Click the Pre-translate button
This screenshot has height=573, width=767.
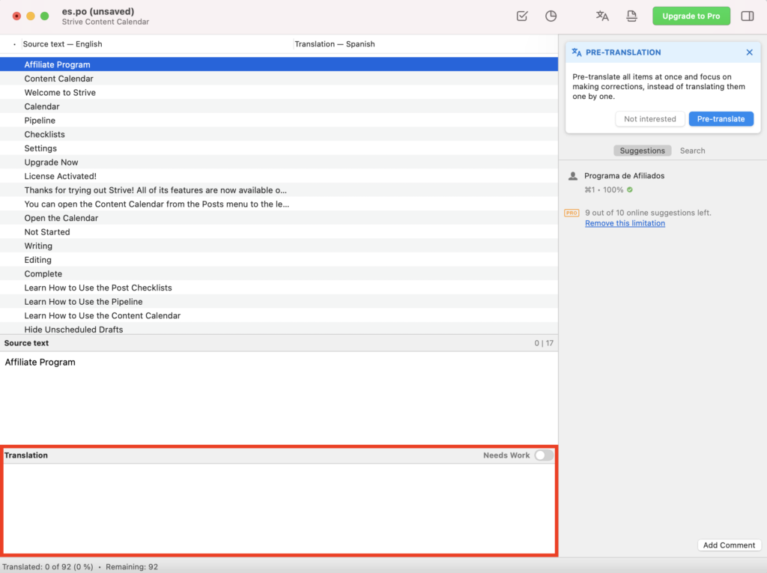[x=721, y=119]
